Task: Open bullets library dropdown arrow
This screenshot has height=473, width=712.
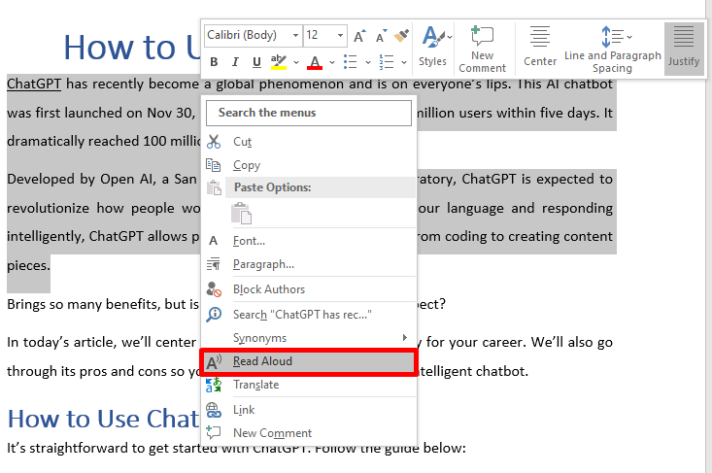Action: click(368, 62)
